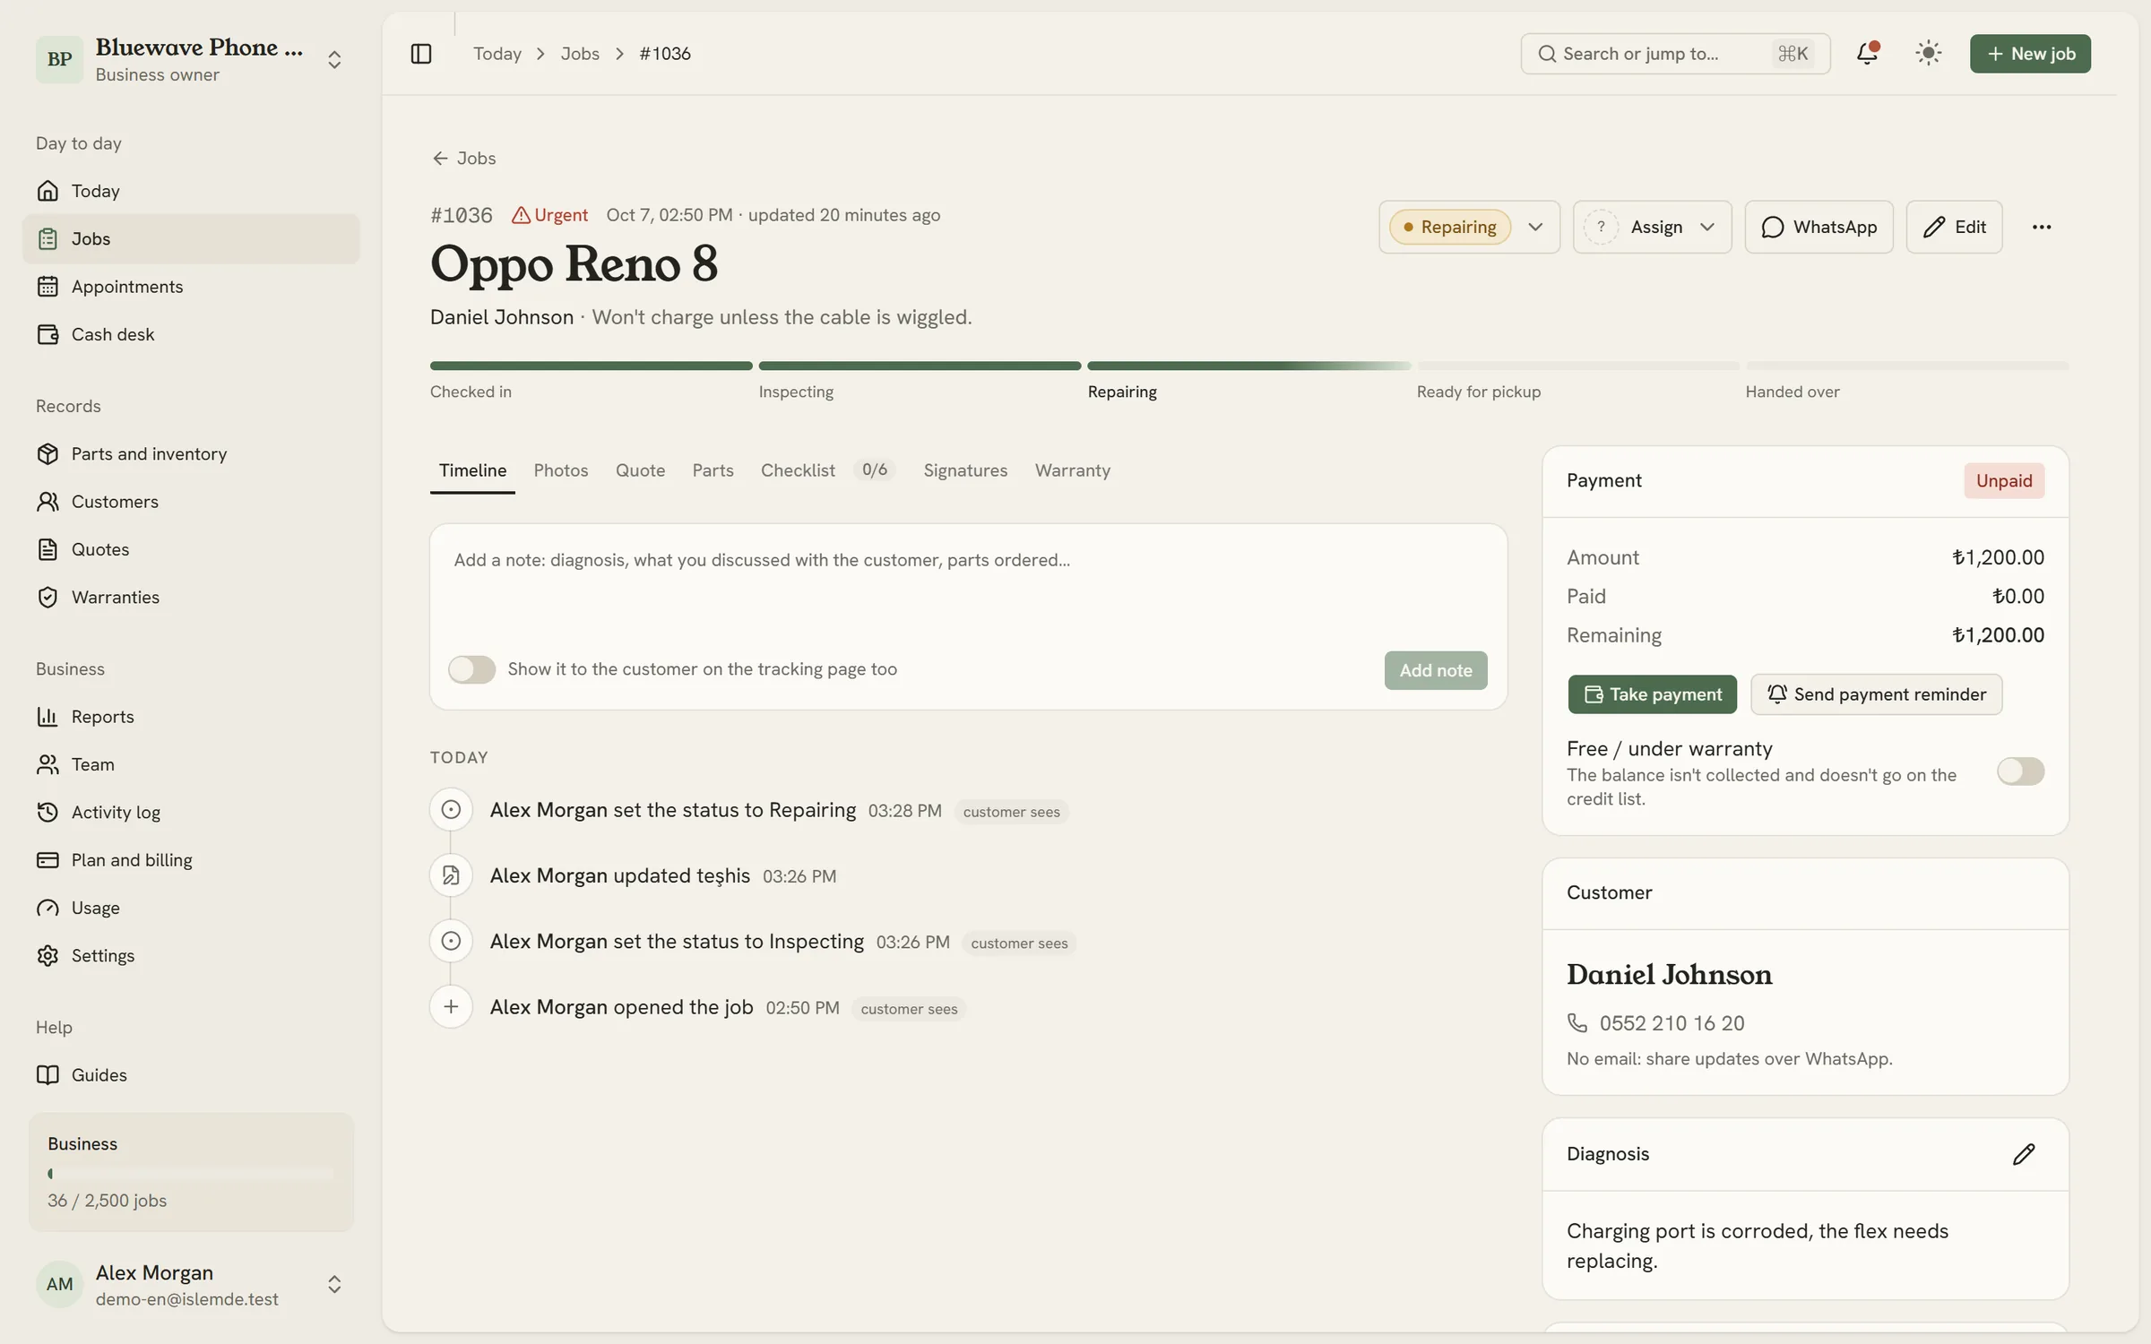Expand the Repairing status dropdown

(x=1469, y=227)
